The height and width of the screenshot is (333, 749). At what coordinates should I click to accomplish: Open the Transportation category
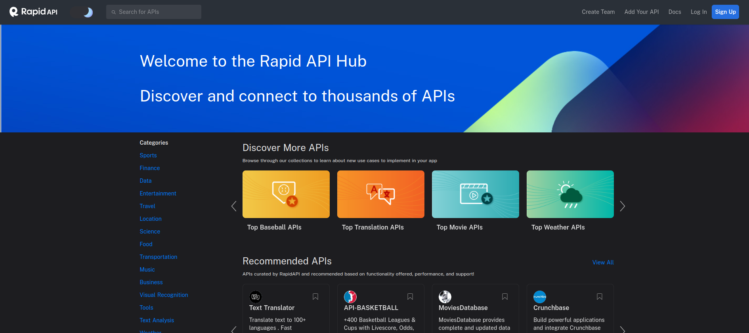159,257
